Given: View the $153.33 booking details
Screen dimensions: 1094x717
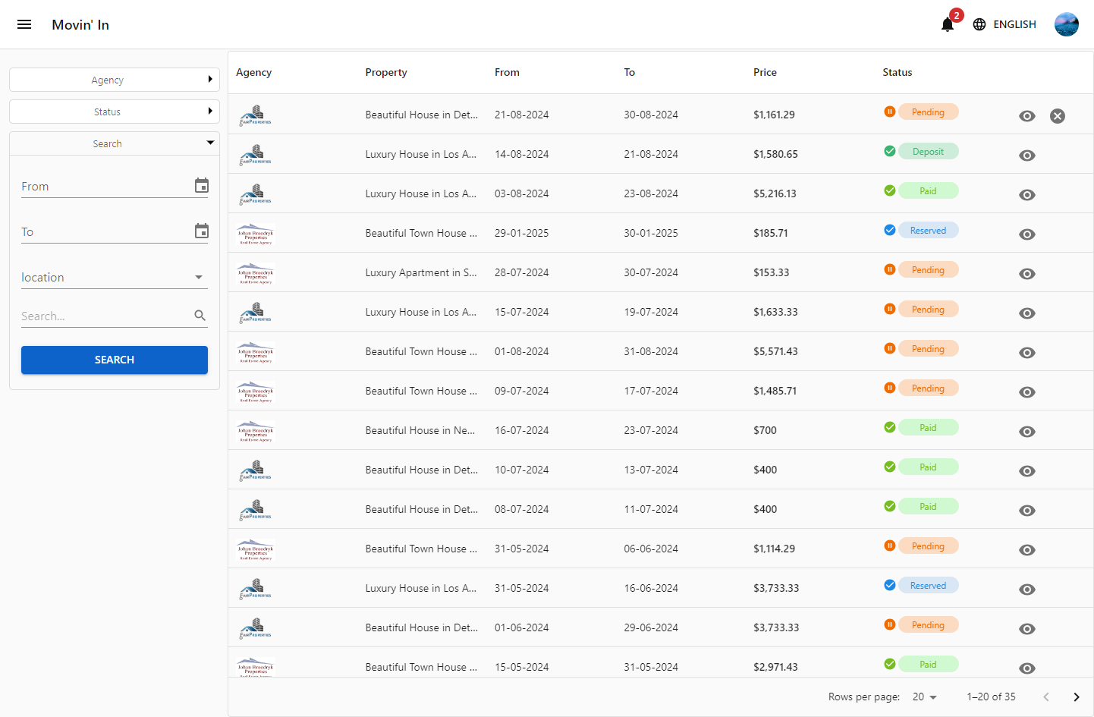Looking at the screenshot, I should pyautogui.click(x=1027, y=273).
